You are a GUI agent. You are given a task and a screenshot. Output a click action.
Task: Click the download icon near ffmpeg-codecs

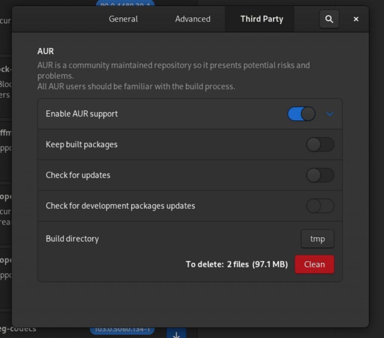coord(176,334)
